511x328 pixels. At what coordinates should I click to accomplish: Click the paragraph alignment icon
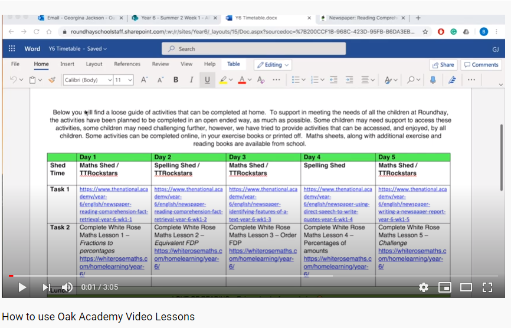[x=365, y=80]
